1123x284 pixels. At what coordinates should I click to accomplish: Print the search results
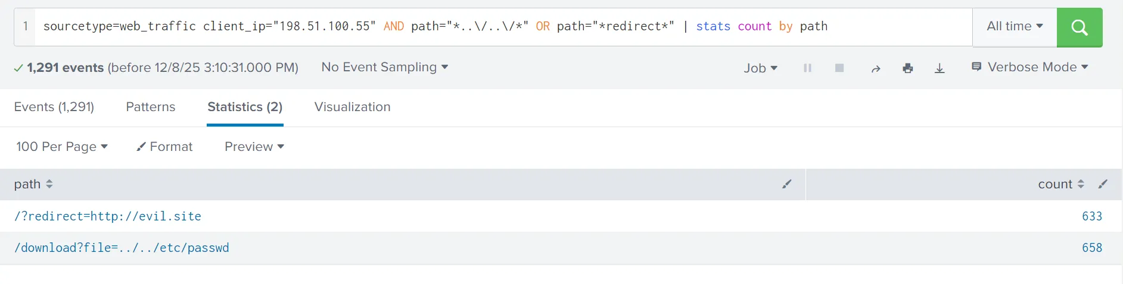click(x=908, y=68)
